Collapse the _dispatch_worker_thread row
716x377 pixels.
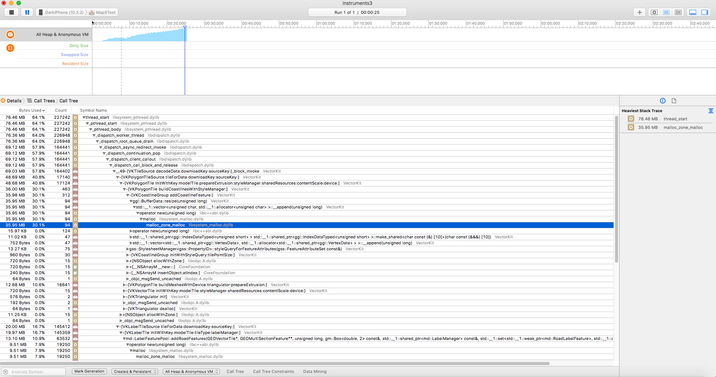[94, 135]
